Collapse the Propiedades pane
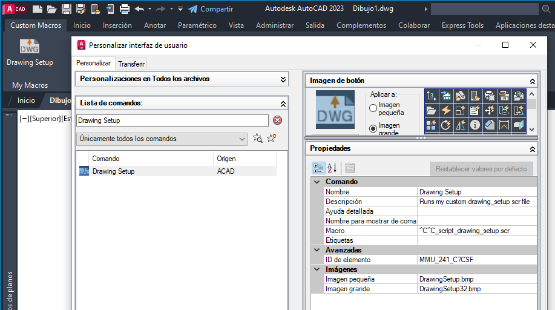 click(533, 149)
